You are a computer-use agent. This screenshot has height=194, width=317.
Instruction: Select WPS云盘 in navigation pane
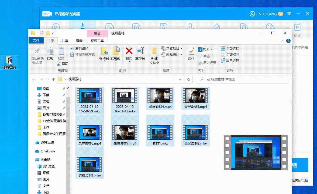[x=47, y=143]
